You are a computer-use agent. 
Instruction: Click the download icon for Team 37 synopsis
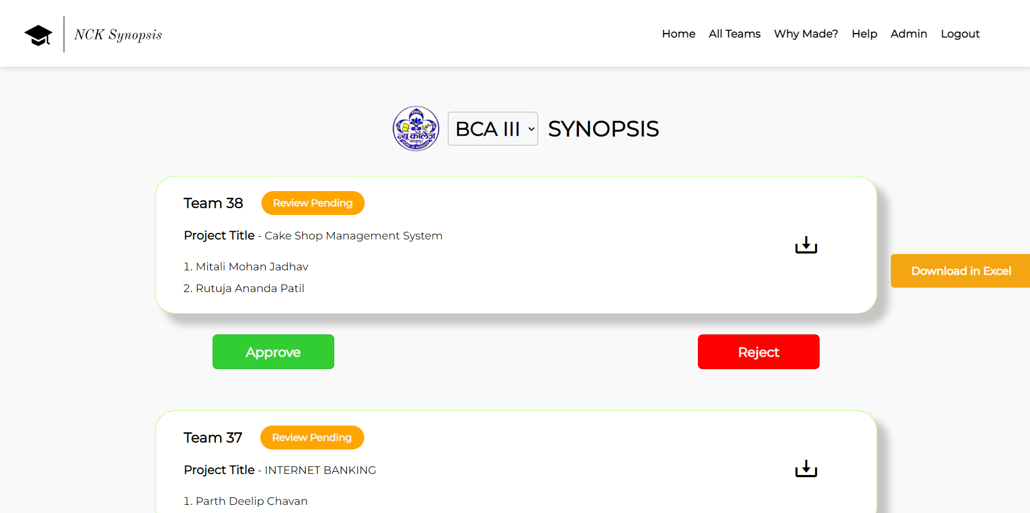click(806, 468)
